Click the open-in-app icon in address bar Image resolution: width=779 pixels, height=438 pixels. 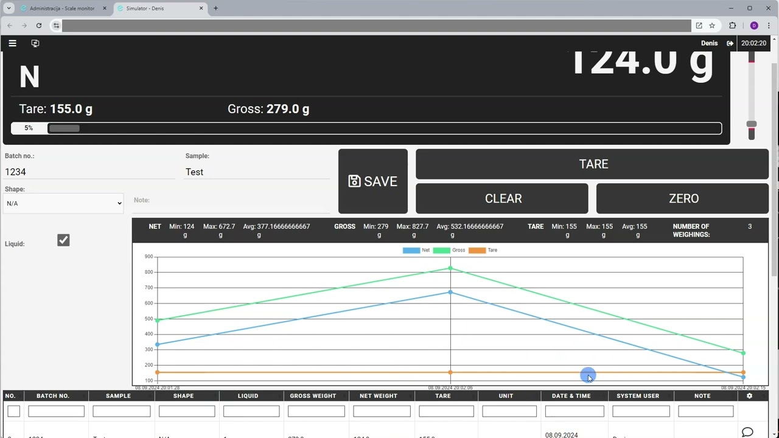click(x=699, y=26)
